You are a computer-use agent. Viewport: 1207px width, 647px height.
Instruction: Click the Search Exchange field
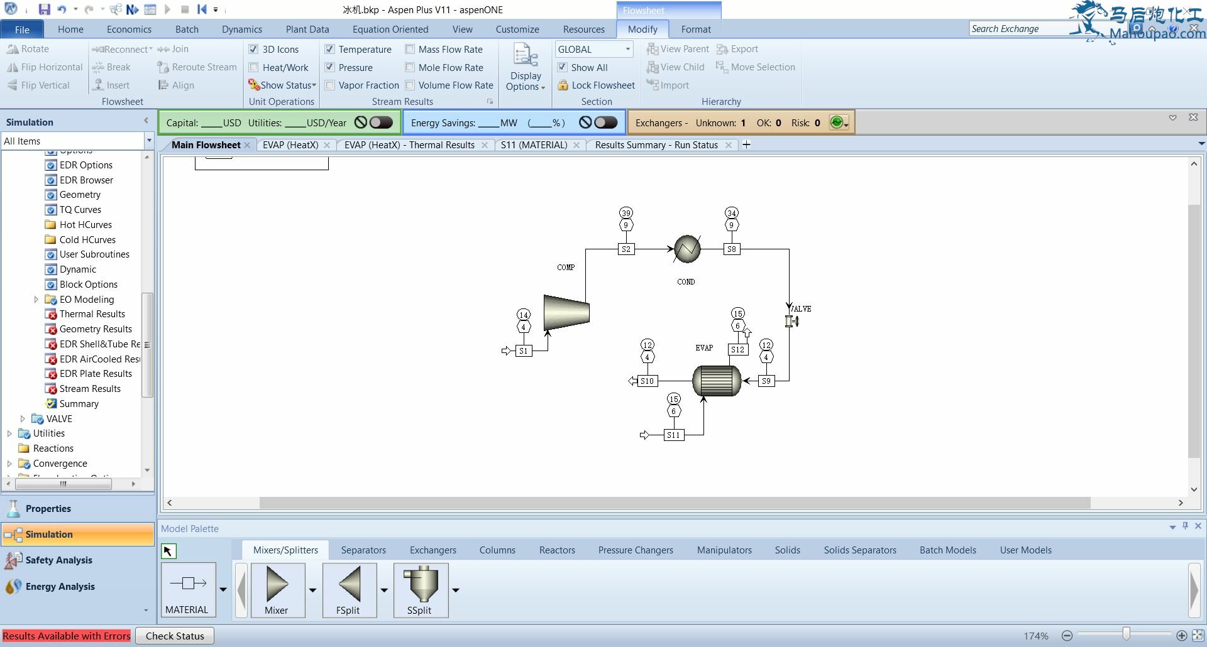(x=1018, y=29)
